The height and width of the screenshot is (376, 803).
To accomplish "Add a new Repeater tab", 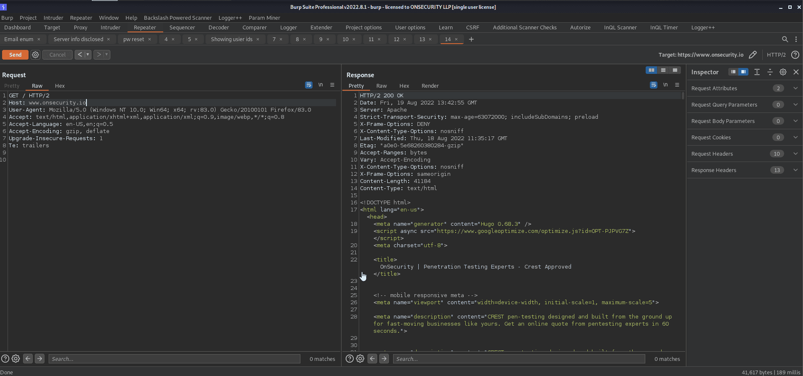I will click(x=471, y=39).
